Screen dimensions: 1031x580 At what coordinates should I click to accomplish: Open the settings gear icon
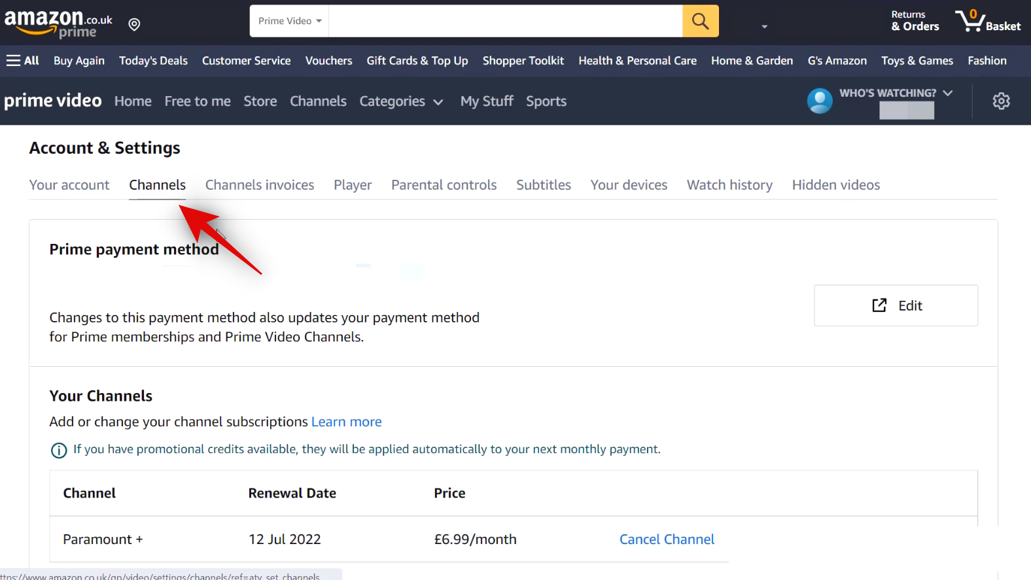click(x=1000, y=101)
